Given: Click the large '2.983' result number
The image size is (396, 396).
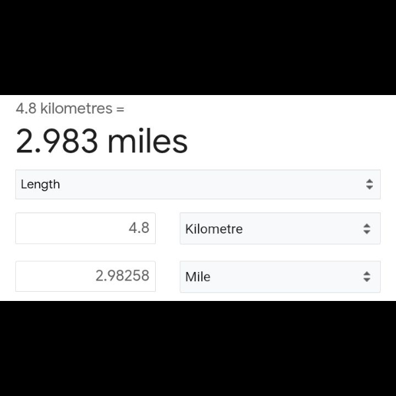Looking at the screenshot, I should [57, 141].
